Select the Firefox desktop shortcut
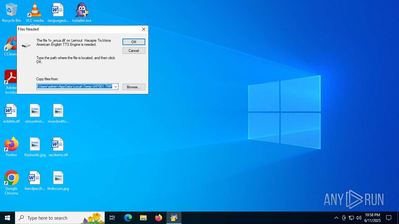399x224 pixels. [11, 147]
